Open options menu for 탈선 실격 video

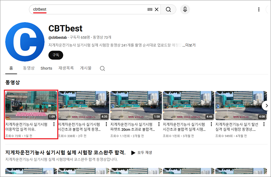pyautogui.click(x=264, y=124)
